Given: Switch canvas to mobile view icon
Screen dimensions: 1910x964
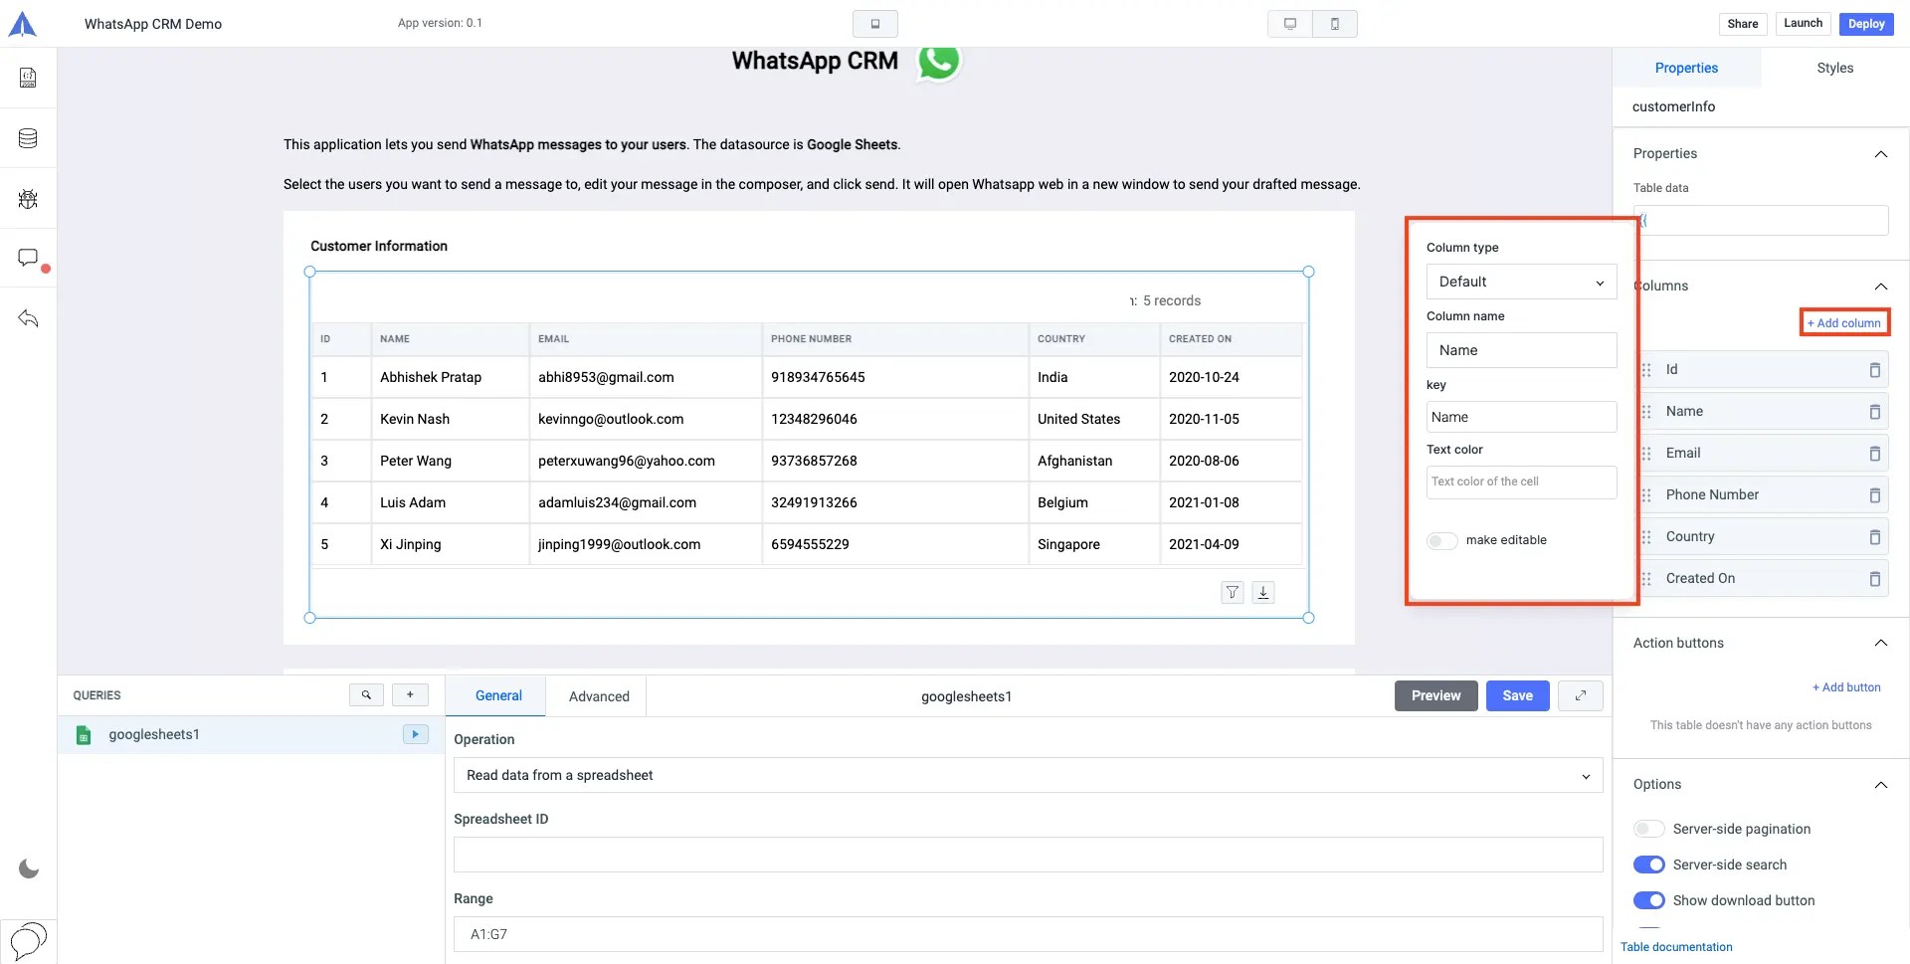Looking at the screenshot, I should coord(1334,23).
